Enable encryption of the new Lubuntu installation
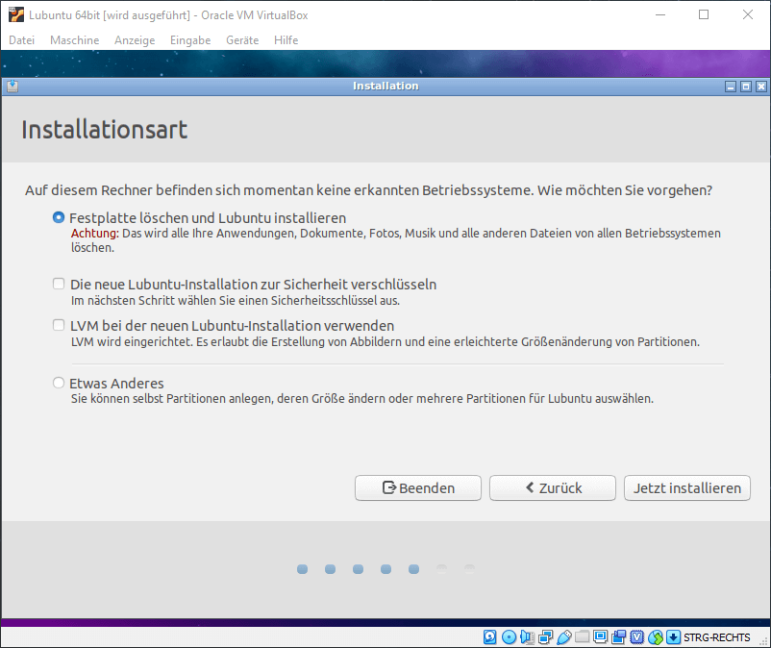Screen dimensions: 771x648 [59, 284]
